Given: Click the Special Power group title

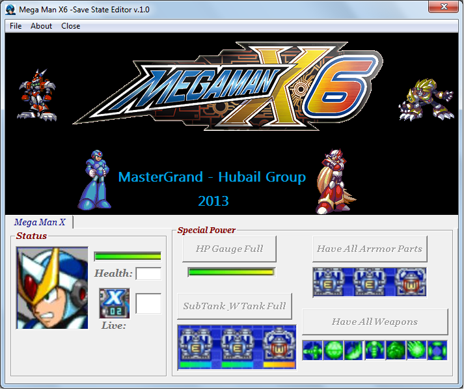Looking at the screenshot, I should [206, 230].
